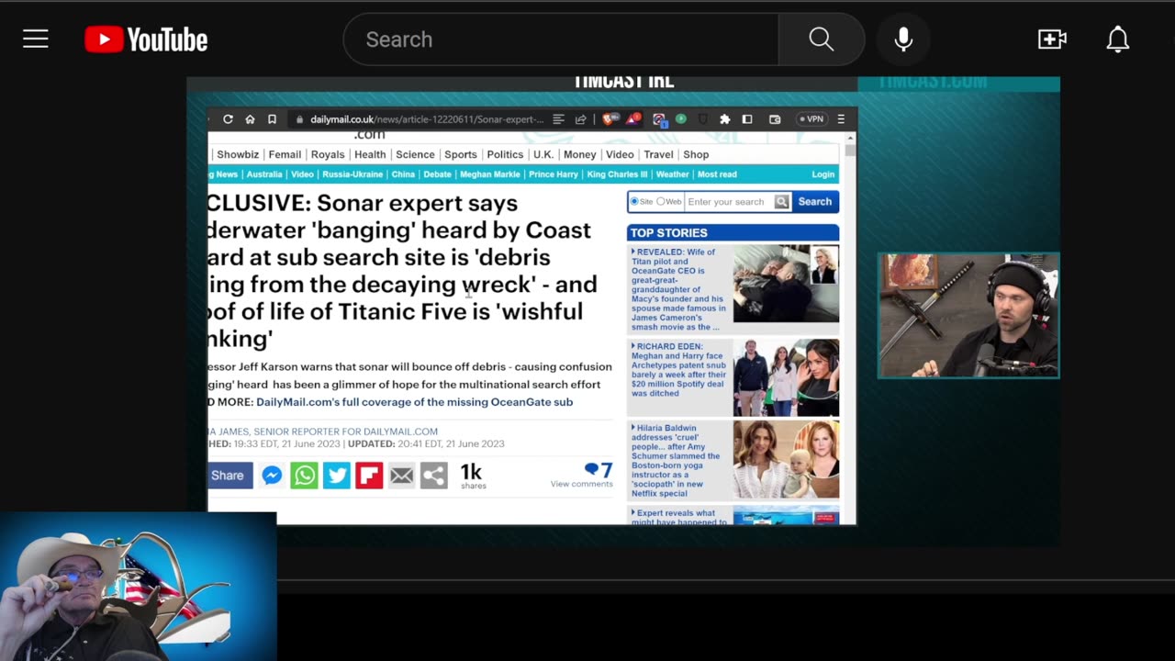Go to the Health section
The image size is (1175, 661).
(x=370, y=154)
